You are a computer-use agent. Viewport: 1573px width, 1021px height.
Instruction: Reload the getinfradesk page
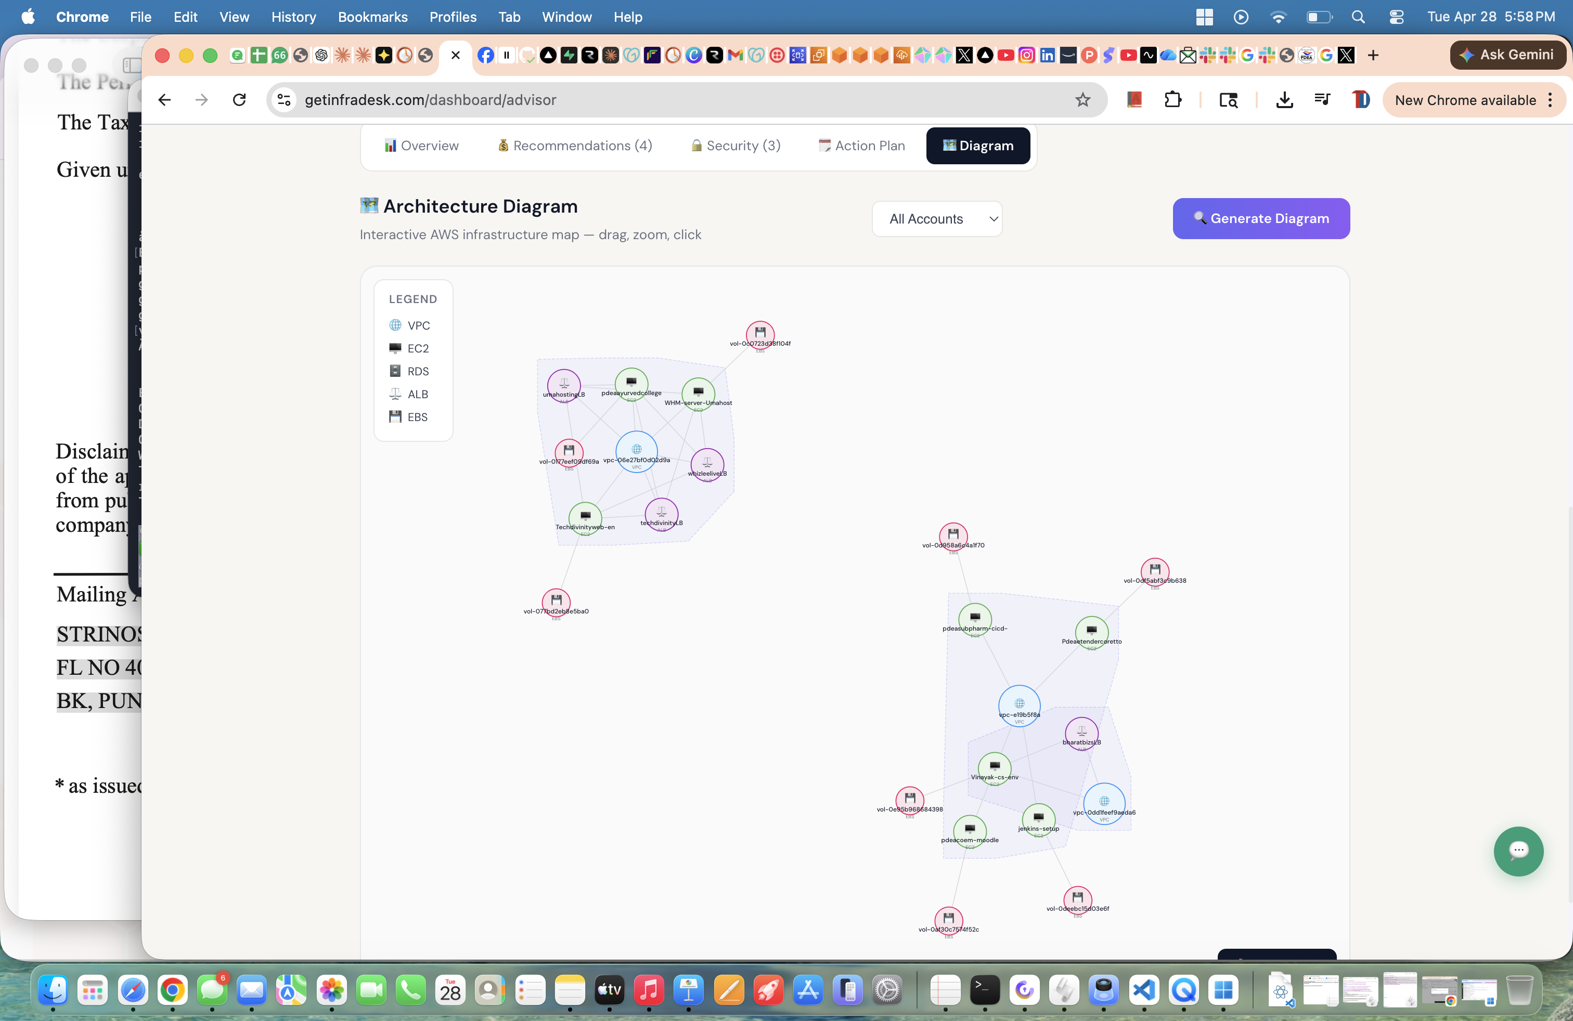pos(239,100)
